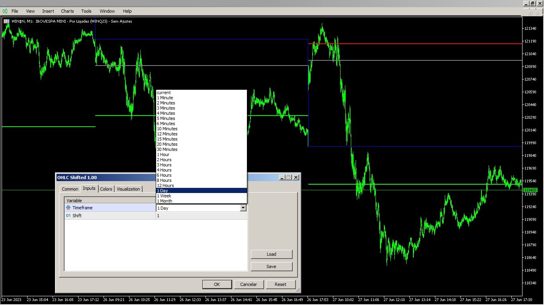The width and height of the screenshot is (544, 305).
Task: Click the Timeframe variable icon in Inputs table
Action: click(x=68, y=207)
